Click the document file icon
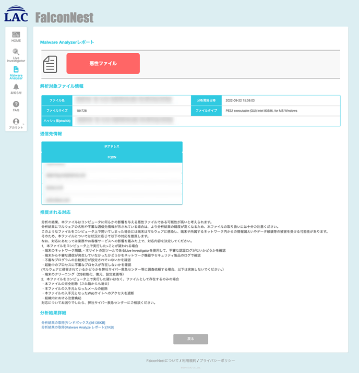Screen dimensions: 359x373 50,64
